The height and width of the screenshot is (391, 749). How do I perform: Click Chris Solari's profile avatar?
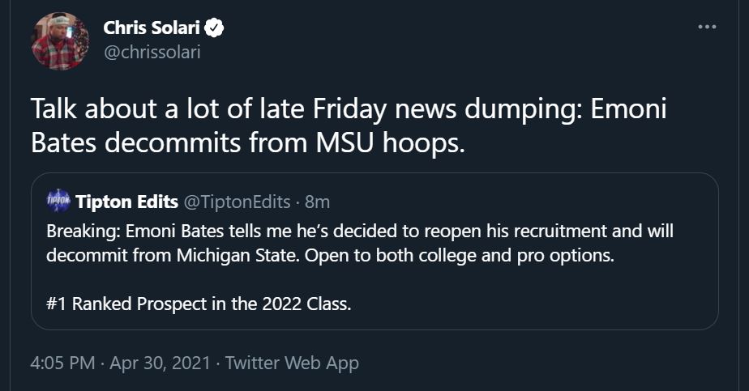(59, 41)
